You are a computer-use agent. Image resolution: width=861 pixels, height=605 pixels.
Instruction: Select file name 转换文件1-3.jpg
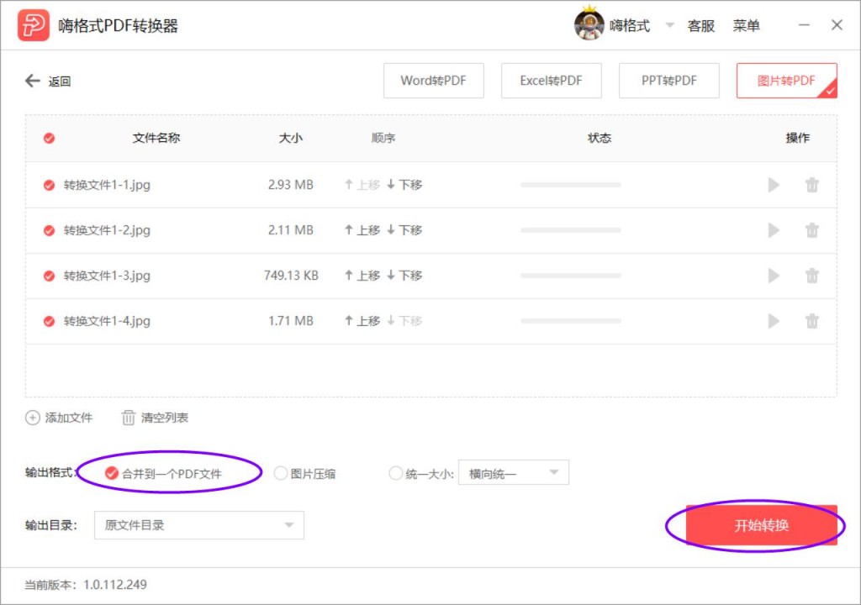107,276
